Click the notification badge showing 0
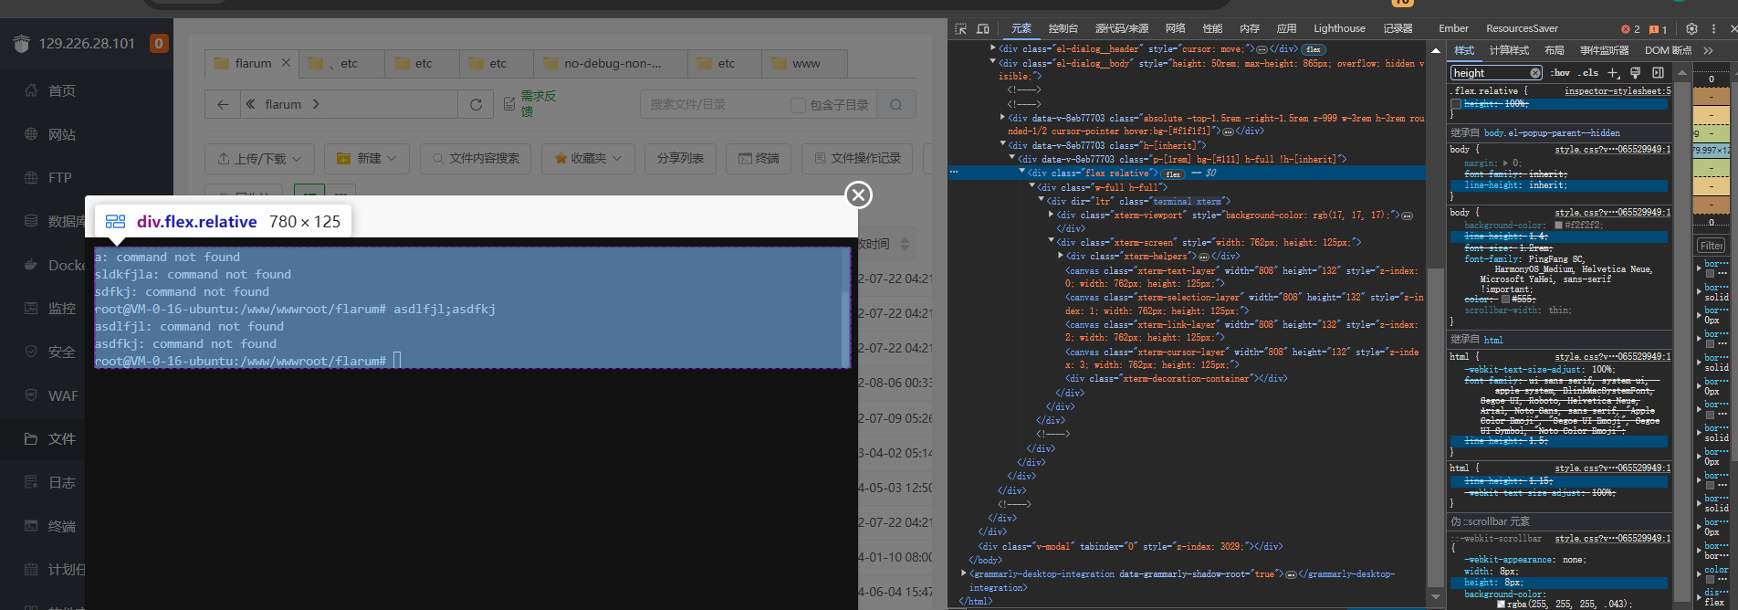1738x610 pixels. (159, 43)
